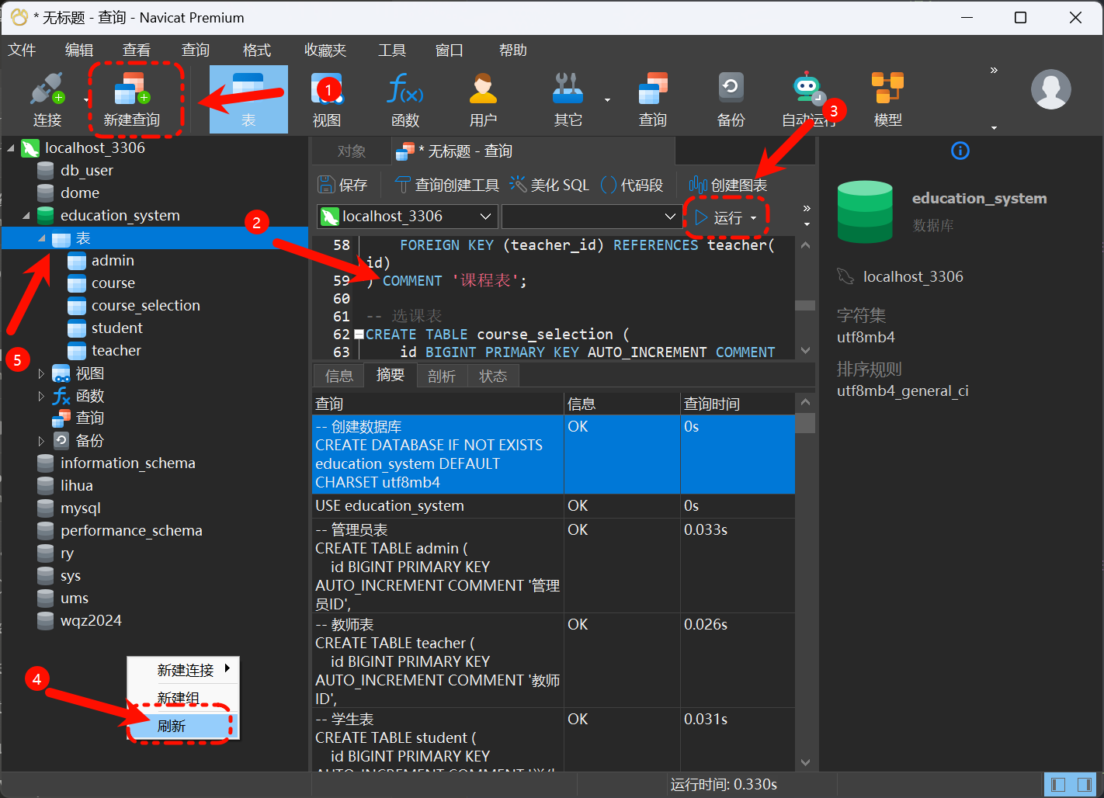Expand the 函数 functions node
This screenshot has height=798, width=1104.
(x=42, y=397)
